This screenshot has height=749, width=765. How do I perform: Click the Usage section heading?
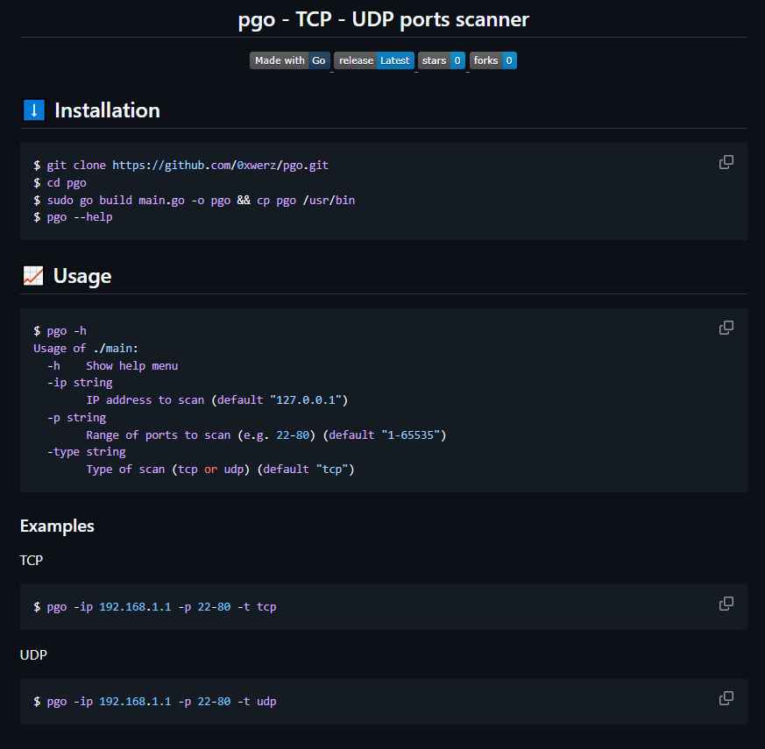coord(82,276)
